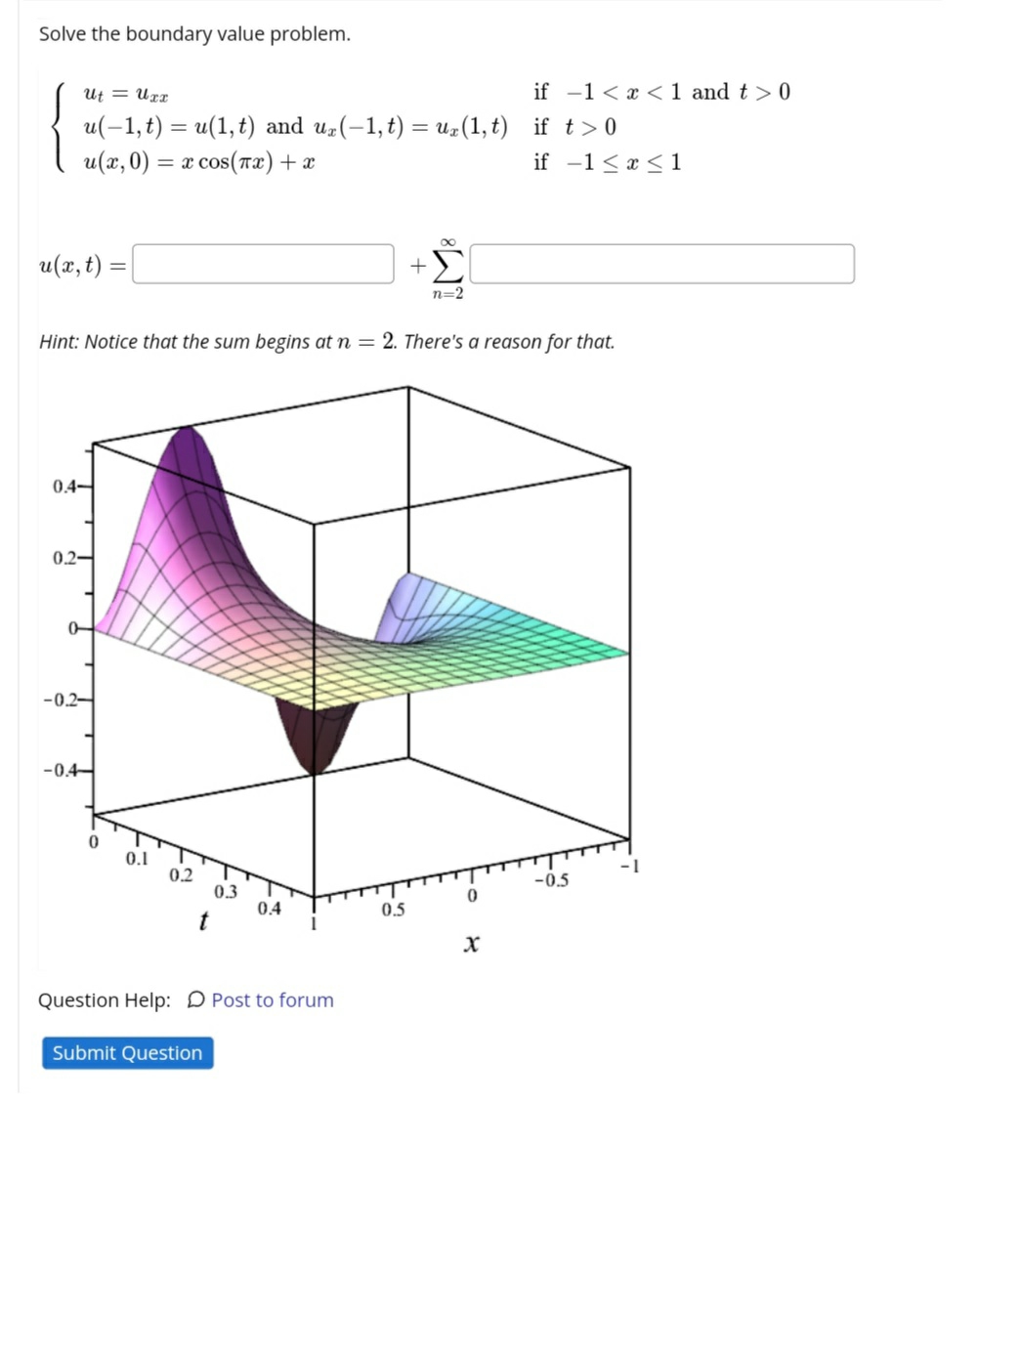Viewport: 1021px width, 1360px height.
Task: Click the hint text about n = 2
Action: click(x=326, y=342)
